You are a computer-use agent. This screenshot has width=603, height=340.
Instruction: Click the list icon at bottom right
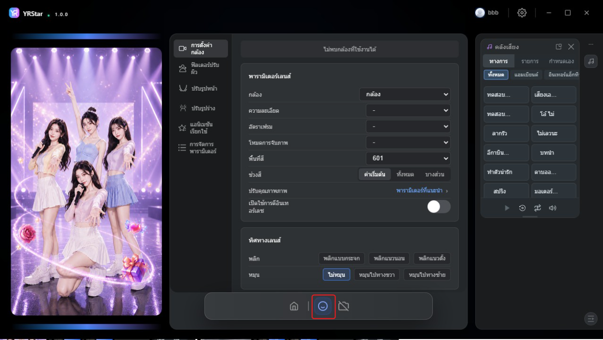tap(590, 318)
